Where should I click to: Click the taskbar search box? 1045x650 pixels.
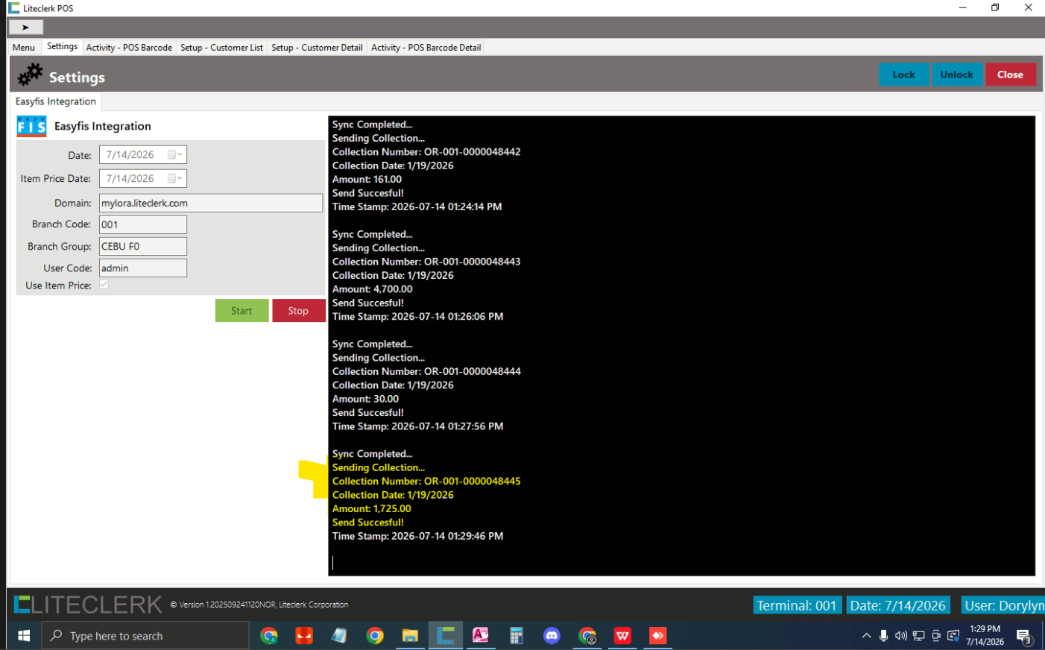click(x=145, y=636)
